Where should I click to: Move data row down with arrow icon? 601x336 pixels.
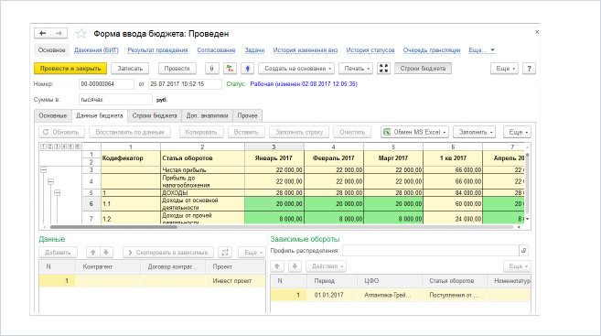pos(106,252)
